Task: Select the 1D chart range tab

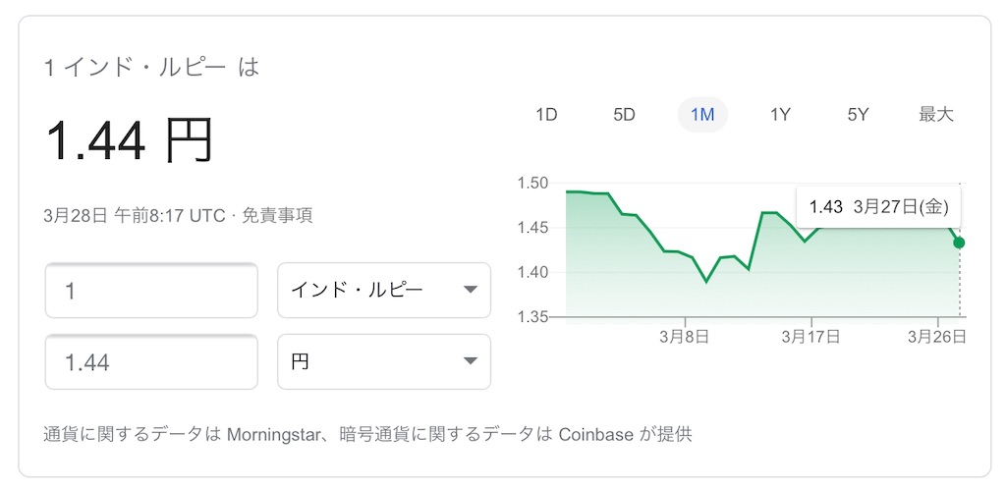Action: tap(546, 115)
